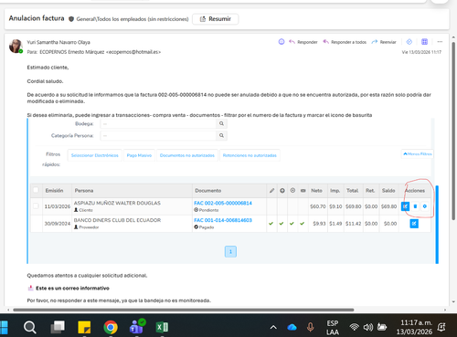Click the $69.80 Total value
This screenshot has height=337, width=457.
[353, 206]
